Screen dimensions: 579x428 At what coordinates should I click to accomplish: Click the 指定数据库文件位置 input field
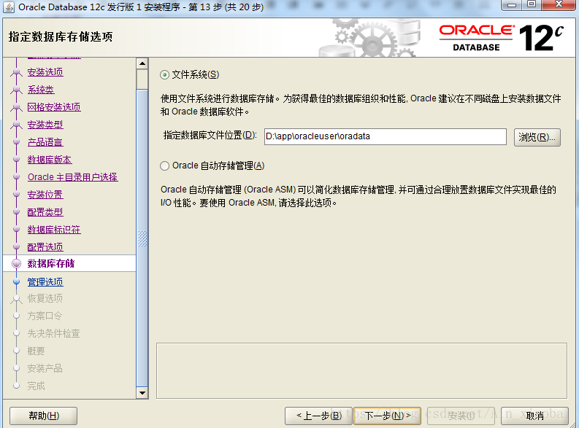point(385,136)
